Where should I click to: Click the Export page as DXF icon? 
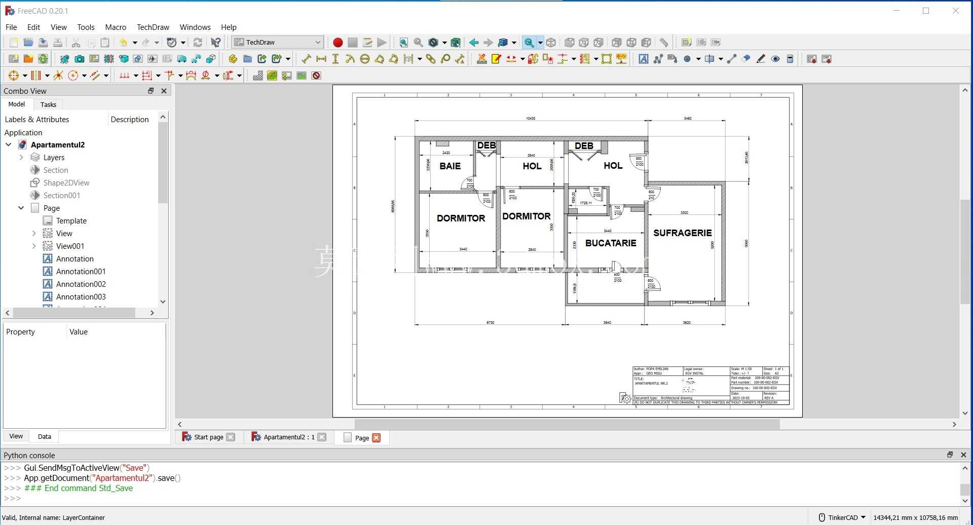tap(827, 59)
